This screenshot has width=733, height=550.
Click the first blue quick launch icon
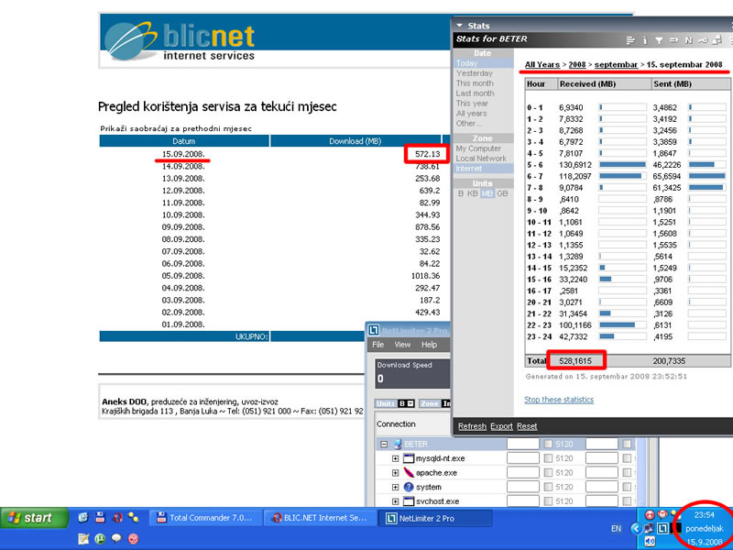pos(83,517)
